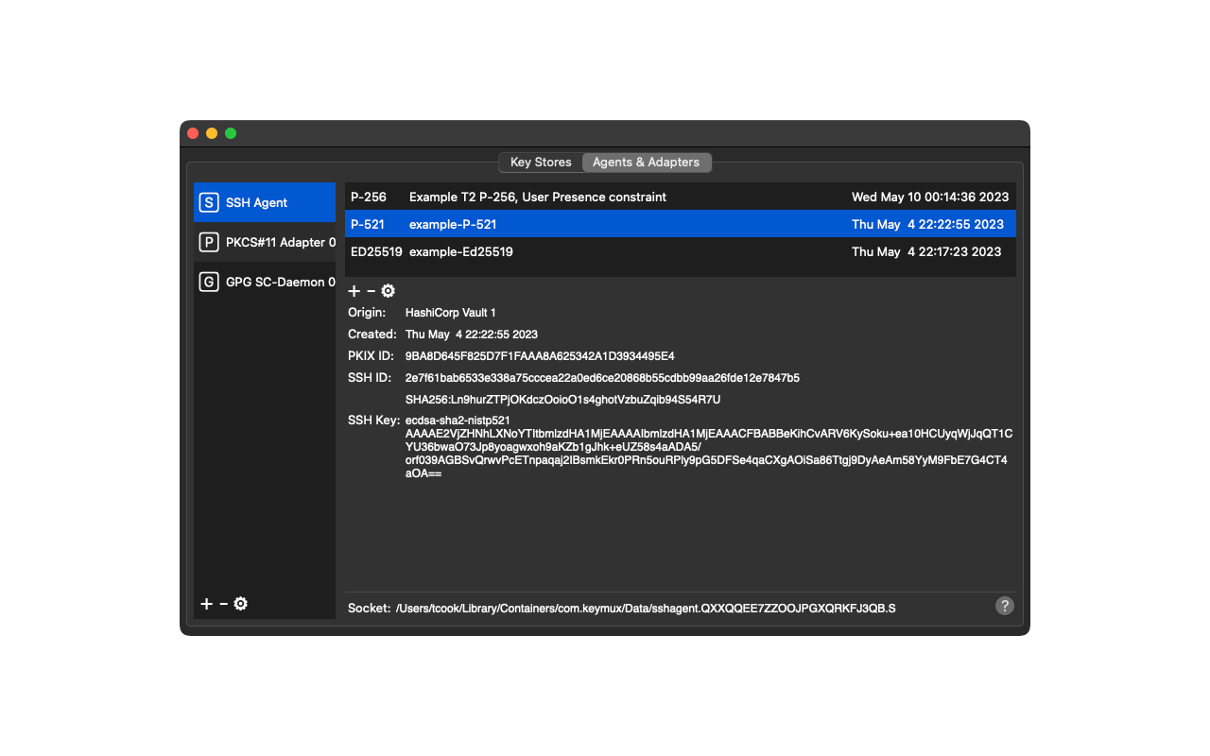Open help via the question mark icon
1210x756 pixels.
pos(1005,606)
